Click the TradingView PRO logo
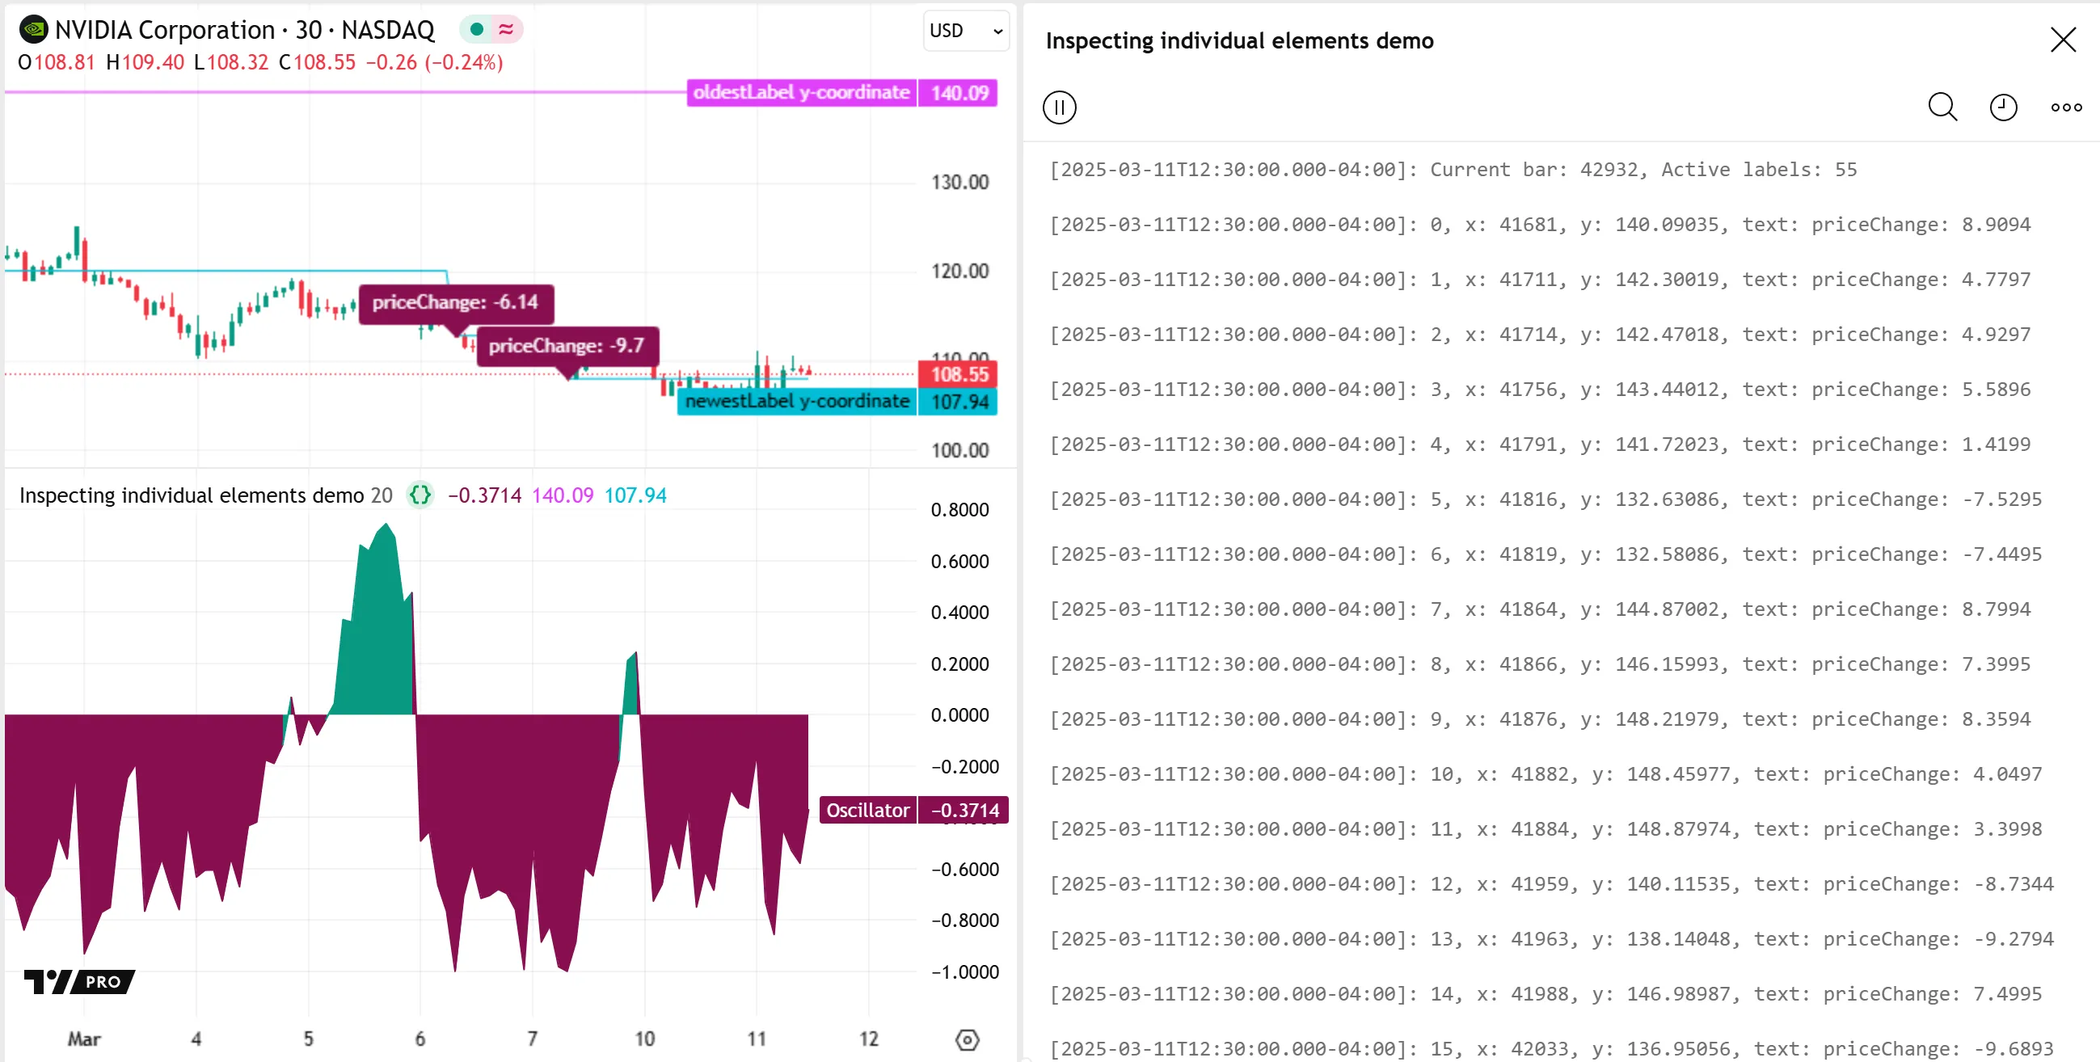The width and height of the screenshot is (2100, 1062). click(x=79, y=980)
